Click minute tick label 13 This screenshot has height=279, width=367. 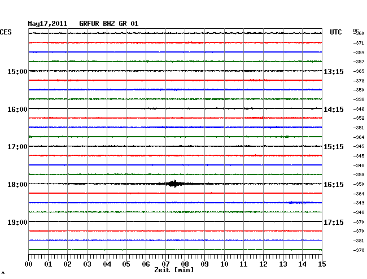pos(283,264)
